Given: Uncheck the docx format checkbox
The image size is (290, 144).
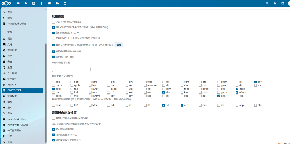Looking at the screenshot, I should click(x=53, y=89).
